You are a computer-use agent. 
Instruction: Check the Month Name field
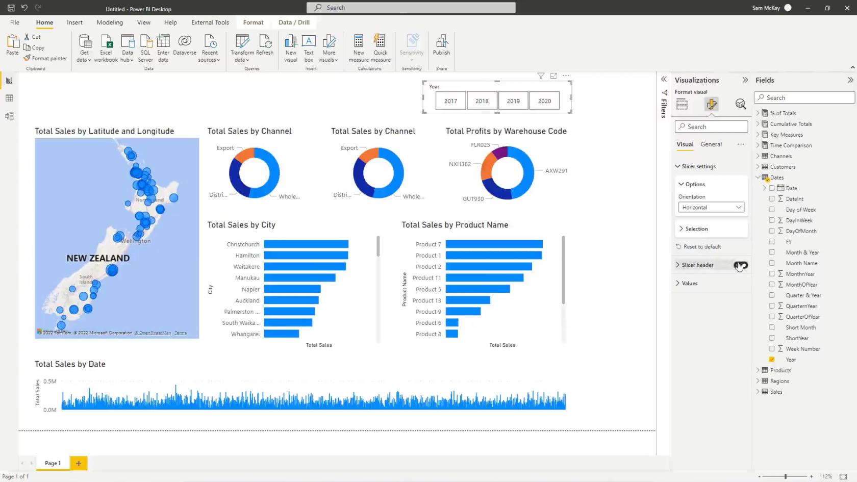coord(772,263)
